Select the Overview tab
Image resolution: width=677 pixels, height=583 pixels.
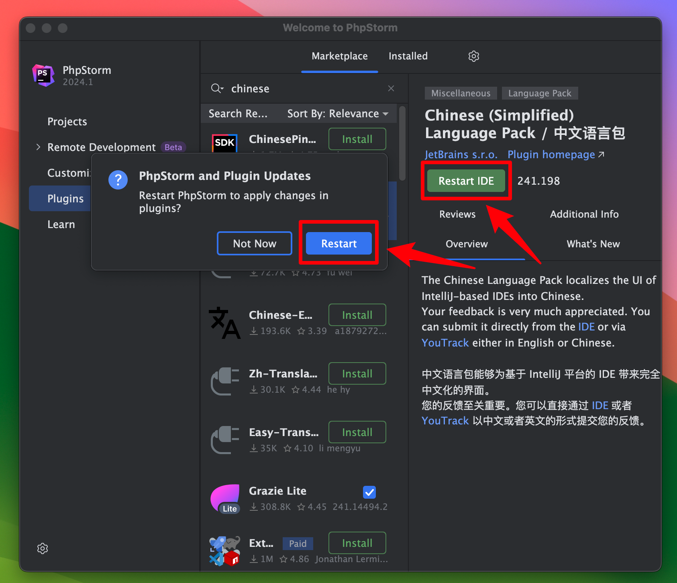point(467,244)
